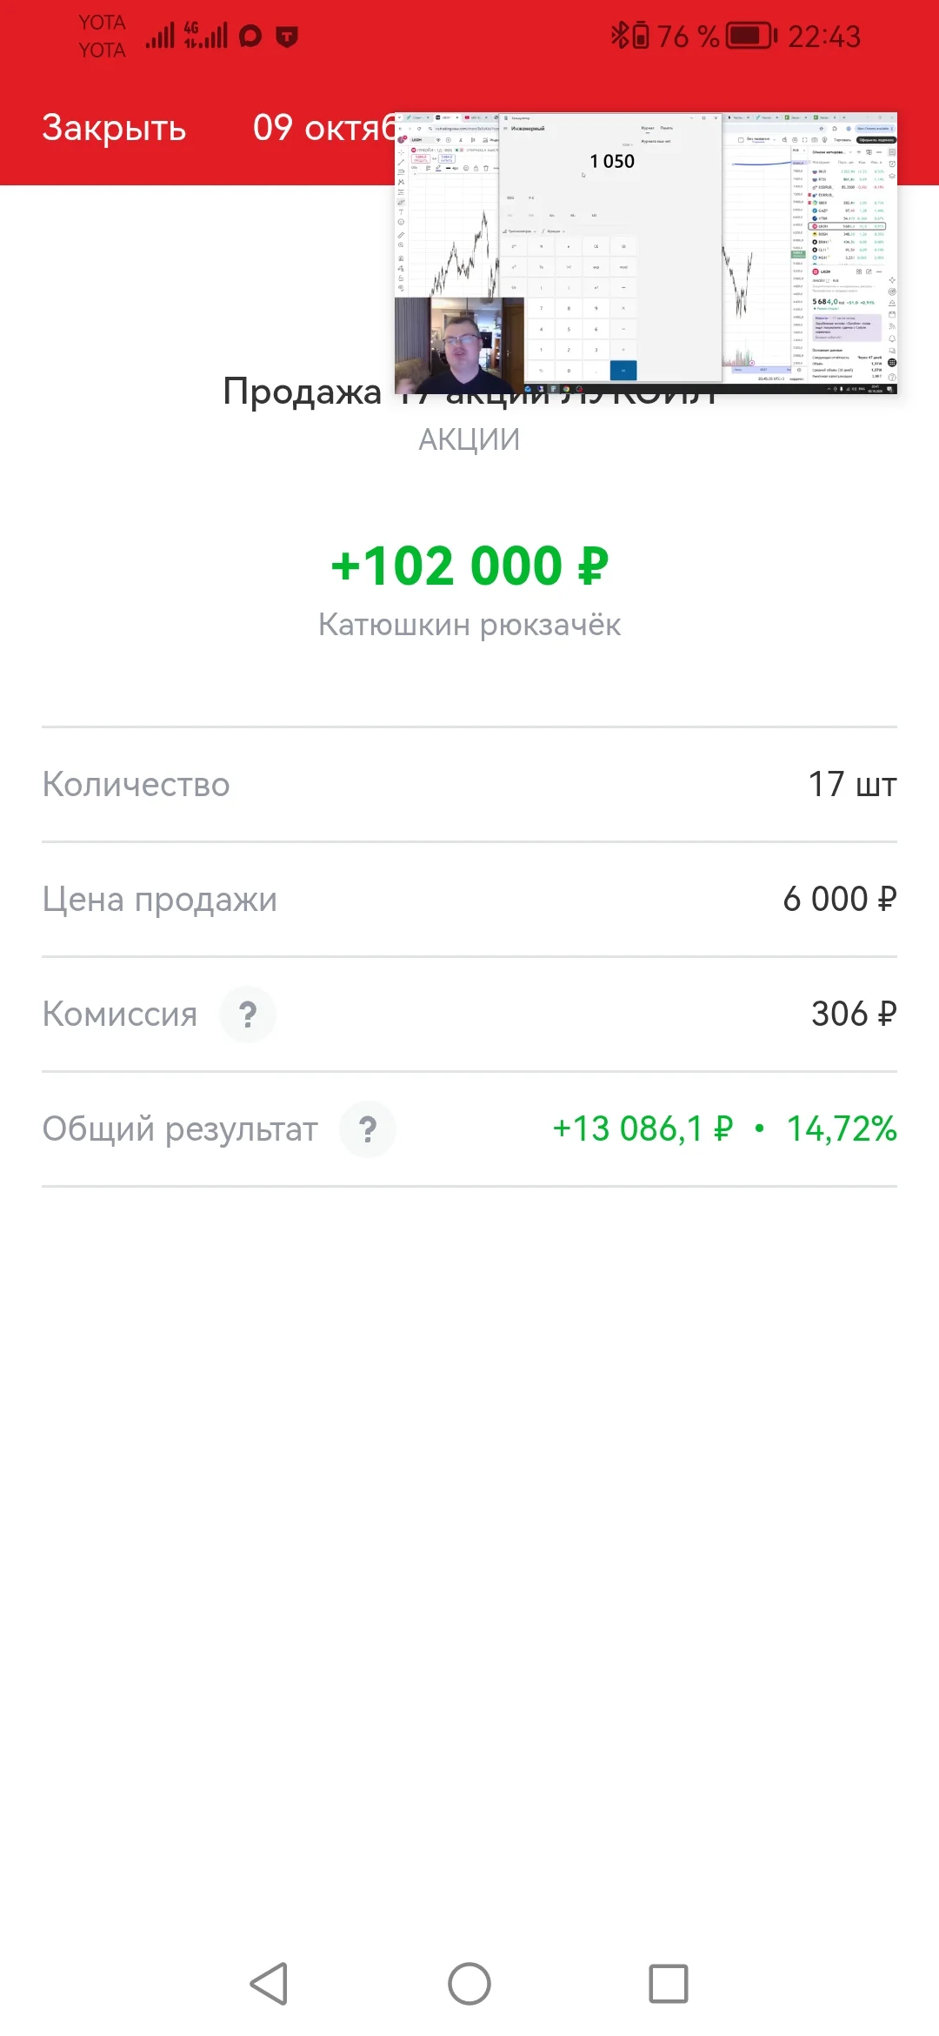Tap the АКЦИИ category label
Image resolution: width=939 pixels, height=2036 pixels.
pos(469,440)
